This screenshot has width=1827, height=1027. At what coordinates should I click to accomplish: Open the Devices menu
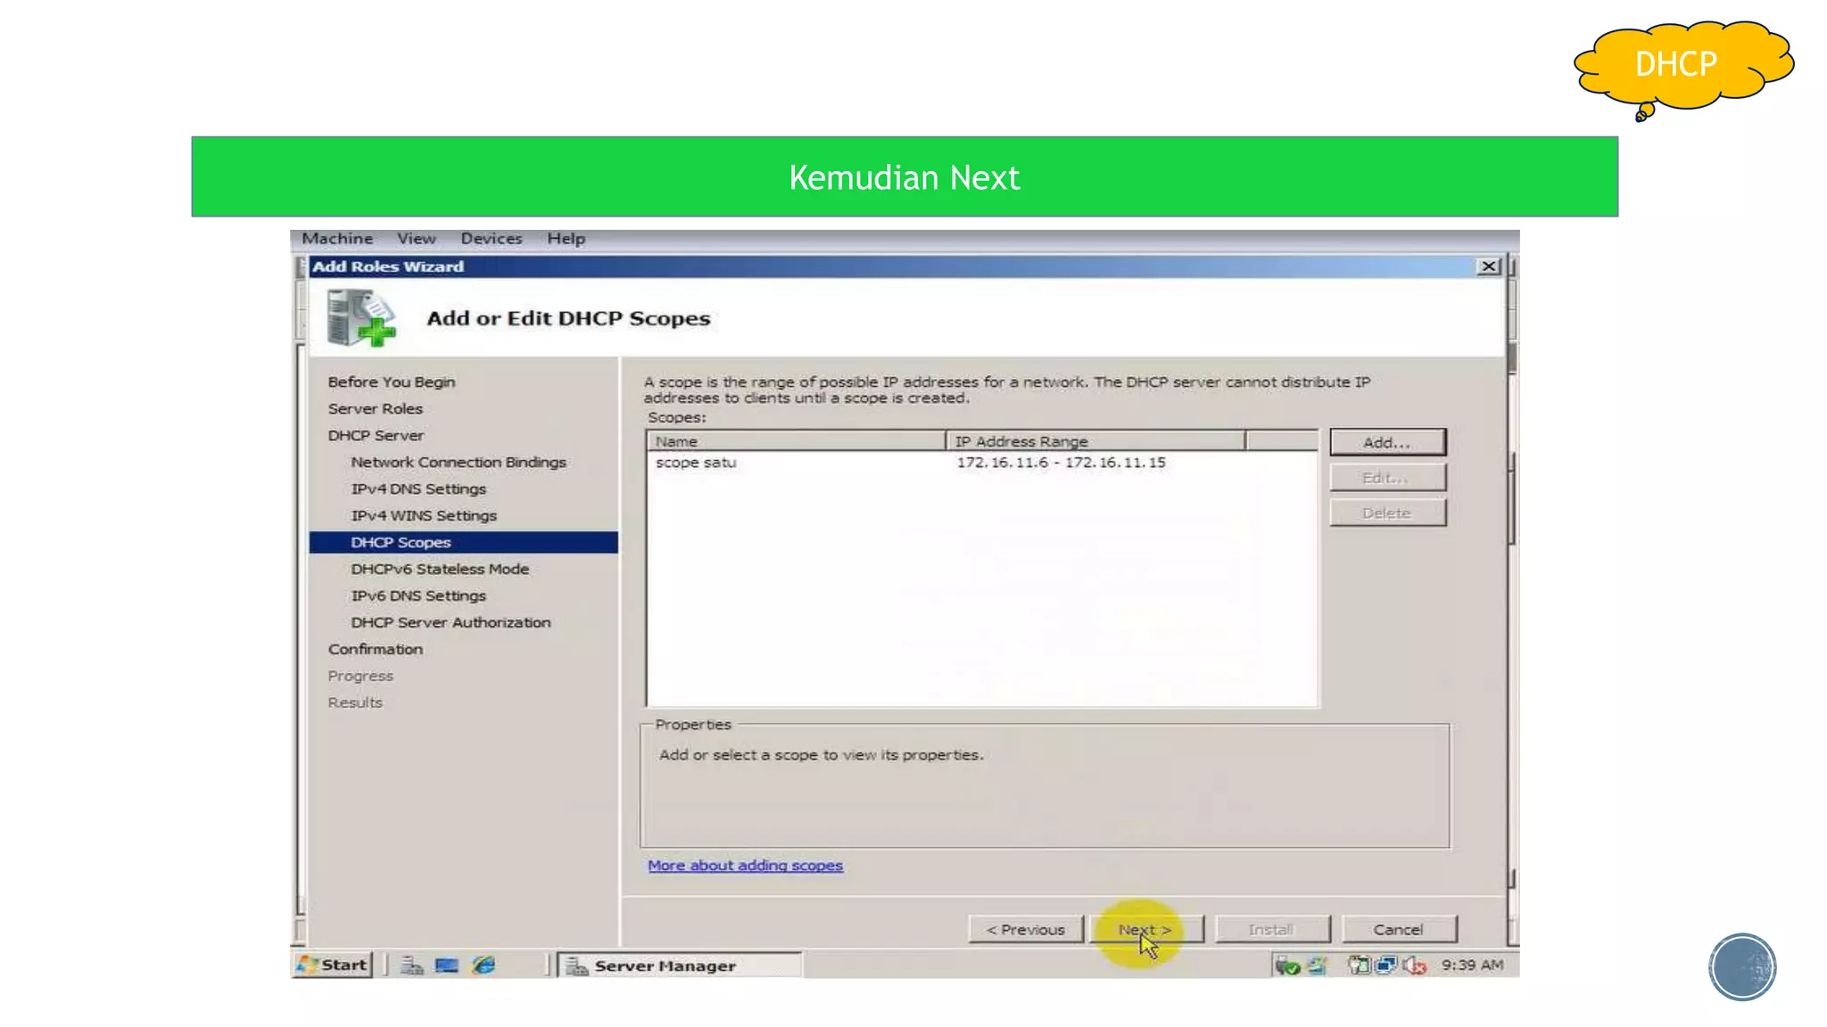(x=492, y=239)
